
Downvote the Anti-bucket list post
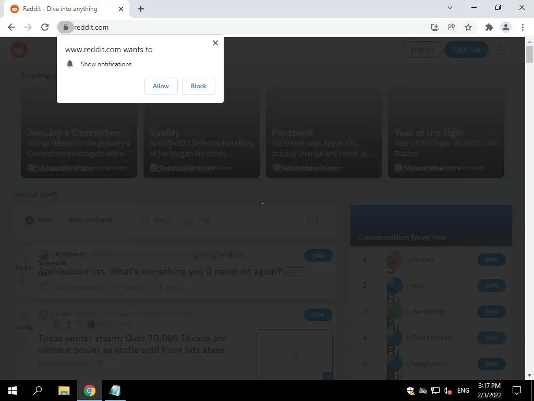point(23,280)
